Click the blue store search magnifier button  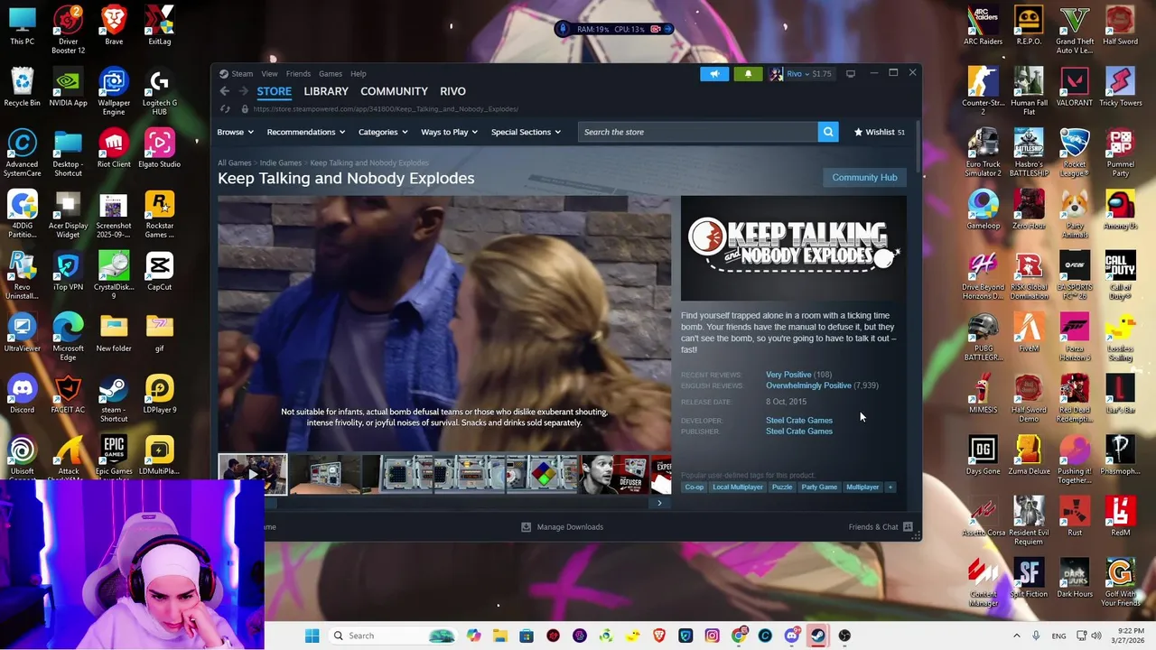(828, 132)
